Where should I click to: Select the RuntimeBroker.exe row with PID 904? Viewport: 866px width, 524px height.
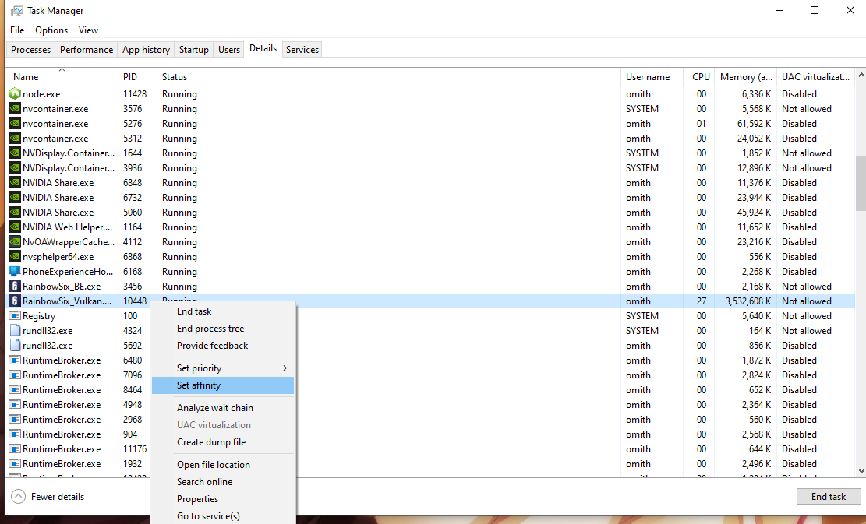tap(430, 434)
